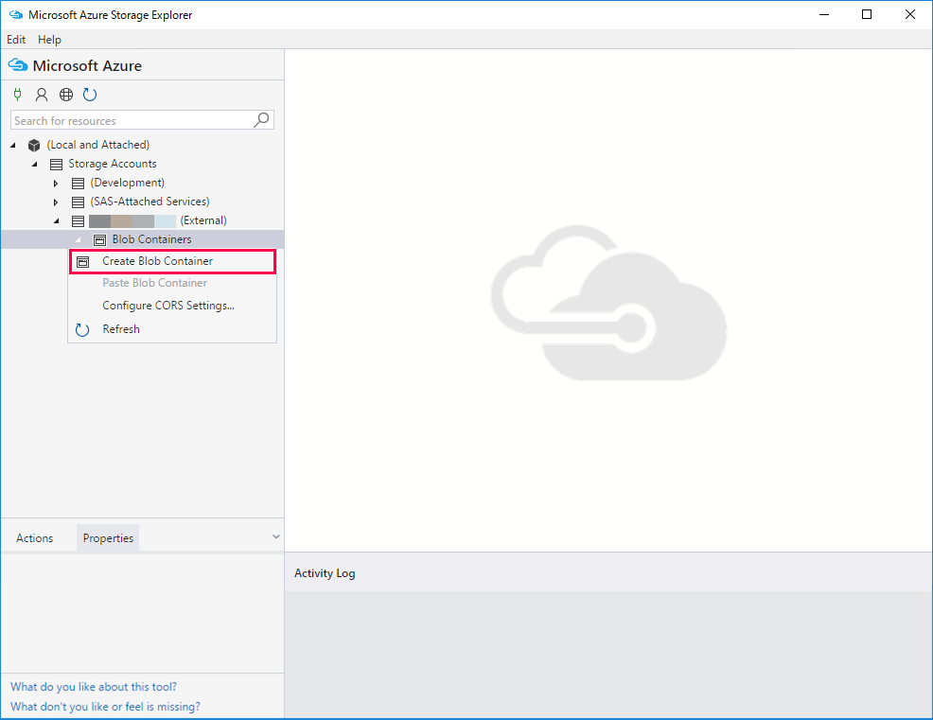This screenshot has width=933, height=720.
Task: Choose Refresh in context menu
Action: coord(172,329)
